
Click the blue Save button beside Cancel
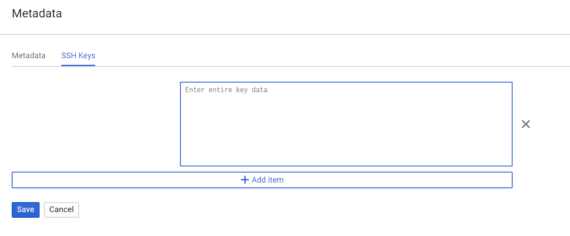pos(26,209)
